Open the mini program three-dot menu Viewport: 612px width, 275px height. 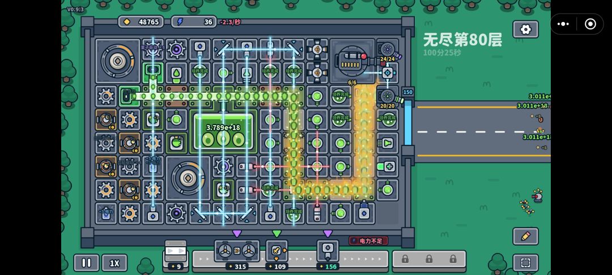563,24
